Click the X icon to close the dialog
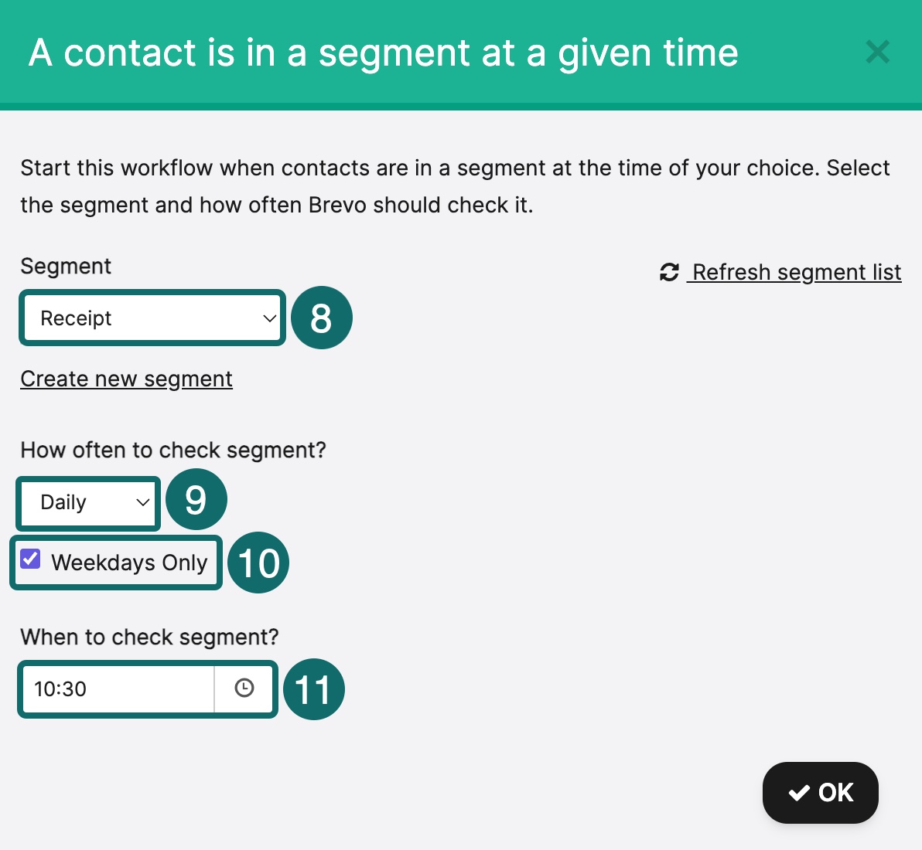 pyautogui.click(x=878, y=53)
